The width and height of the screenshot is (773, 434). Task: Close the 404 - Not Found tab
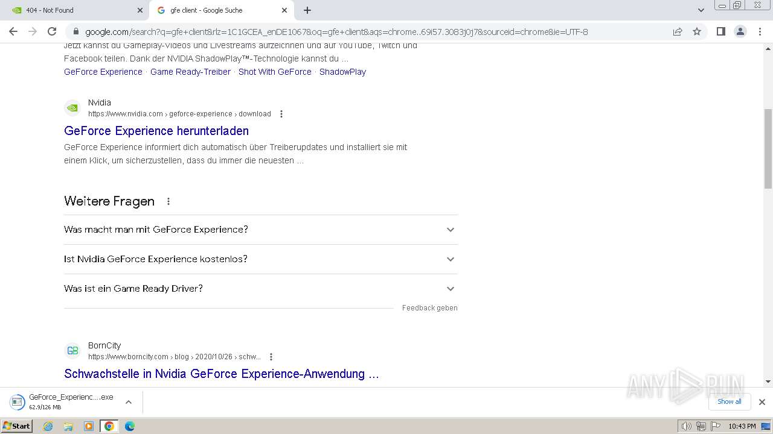(x=140, y=10)
